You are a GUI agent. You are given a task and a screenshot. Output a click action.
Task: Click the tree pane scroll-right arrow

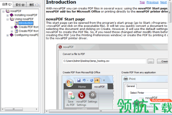(37, 109)
